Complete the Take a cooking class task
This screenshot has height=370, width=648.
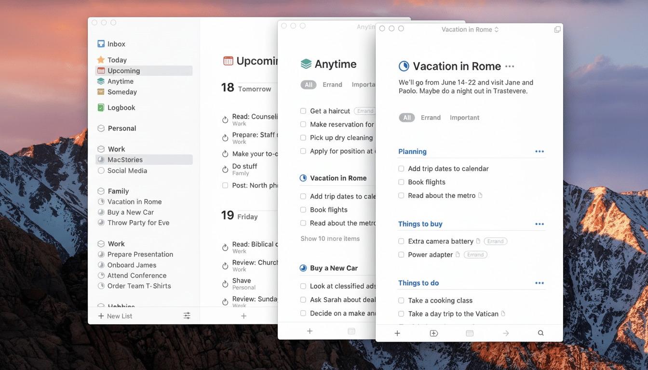pos(401,300)
